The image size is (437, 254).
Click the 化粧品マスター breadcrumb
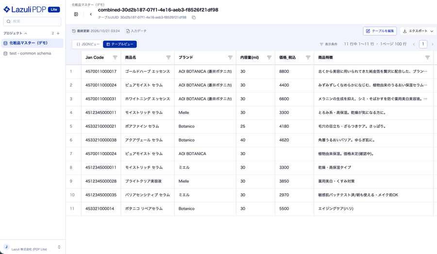88,5
